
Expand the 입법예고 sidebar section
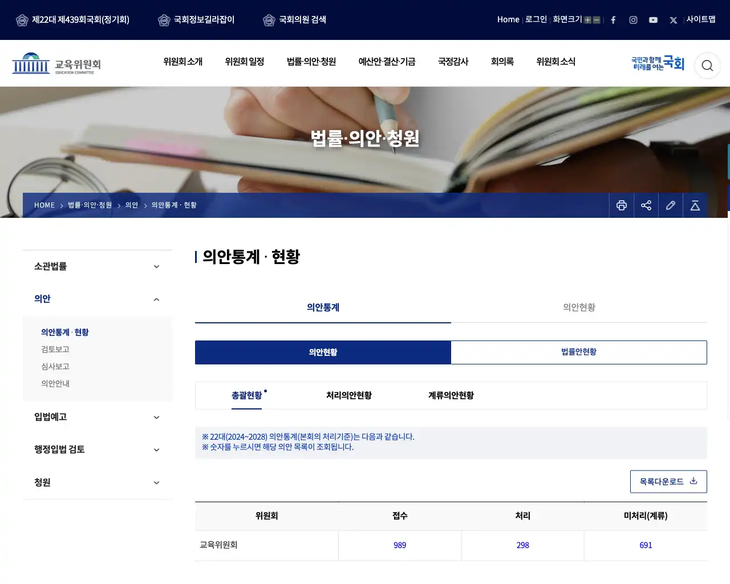pyautogui.click(x=98, y=417)
